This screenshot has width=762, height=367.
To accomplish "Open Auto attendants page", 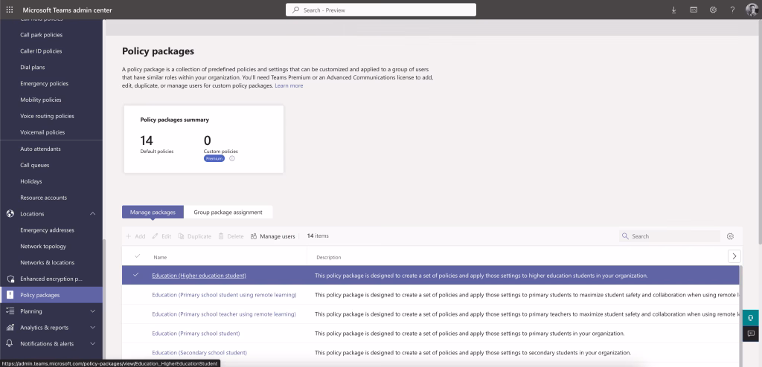I will pos(40,149).
